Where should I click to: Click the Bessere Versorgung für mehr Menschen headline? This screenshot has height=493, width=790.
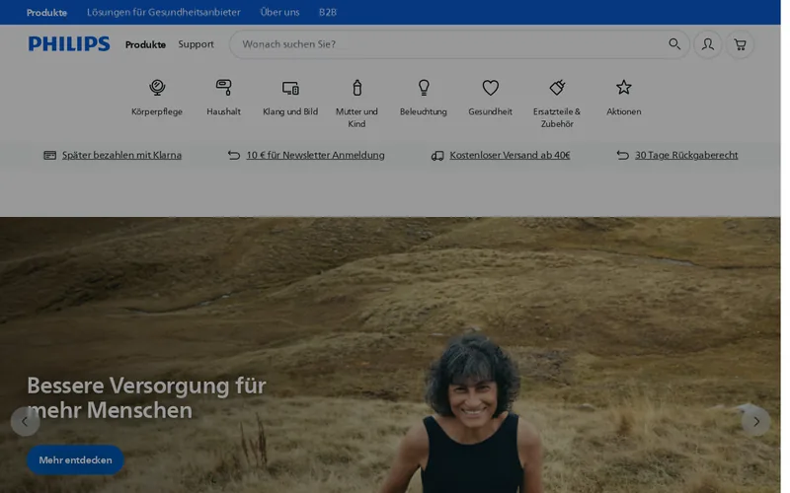tap(146, 398)
